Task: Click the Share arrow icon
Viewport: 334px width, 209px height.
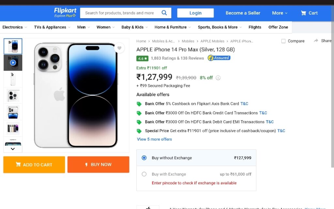Action: coord(316,41)
